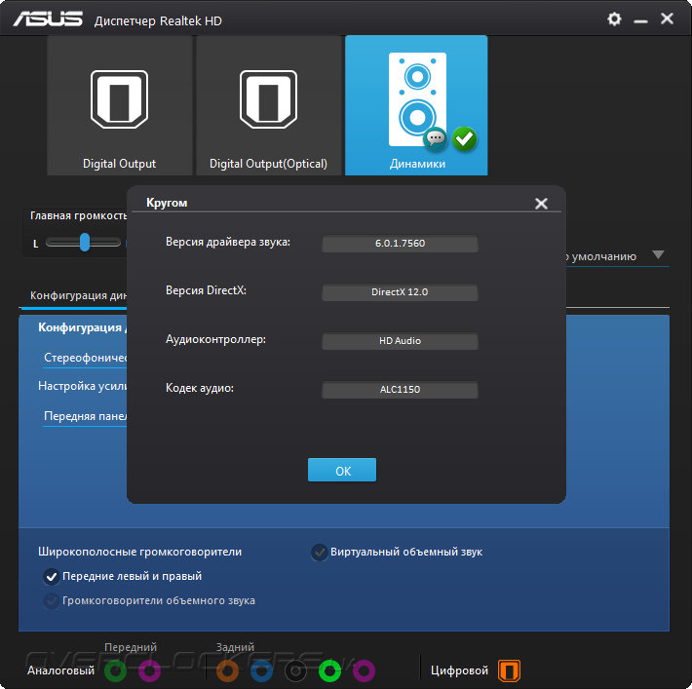Click the orange Цифровой digital output icon
Image resolution: width=692 pixels, height=689 pixels.
(x=510, y=670)
